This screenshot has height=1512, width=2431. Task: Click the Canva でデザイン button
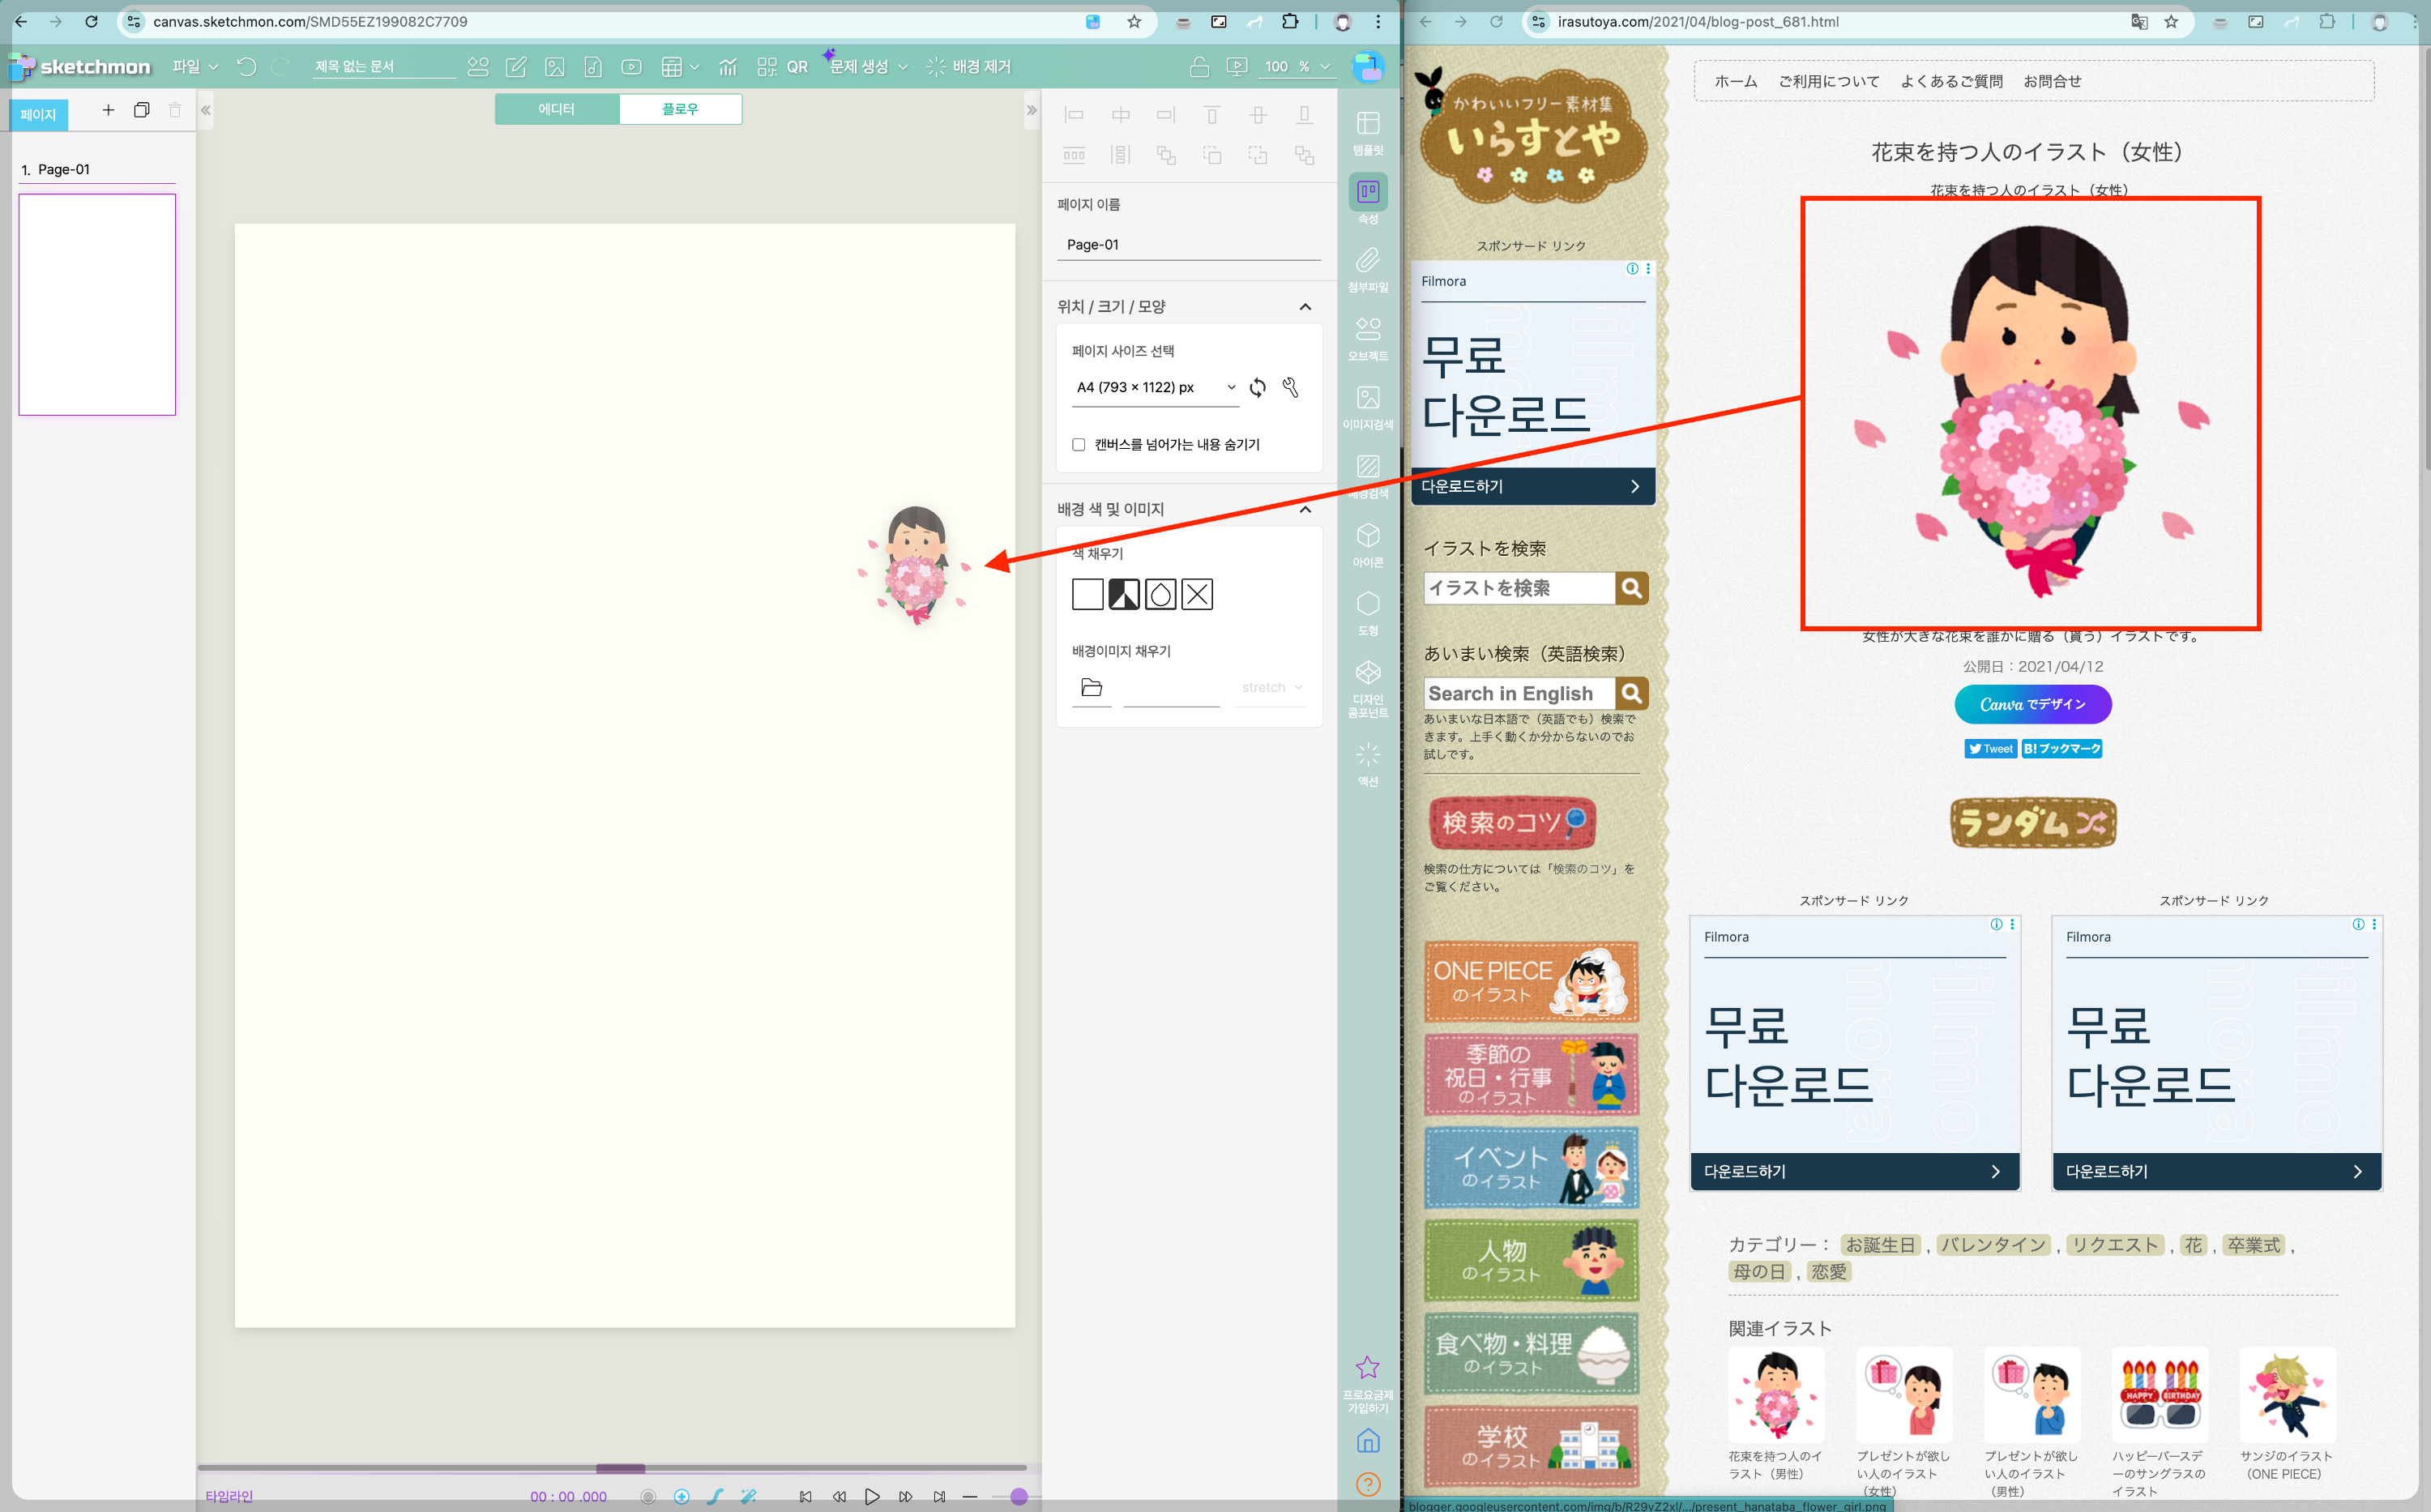click(x=2032, y=704)
